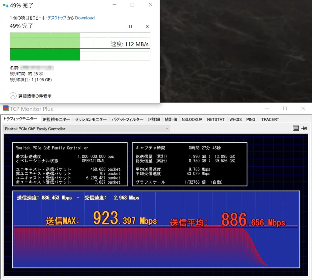Minimize the copy progress dialog
Screen dimensions: 312x280
[x=114, y=5]
